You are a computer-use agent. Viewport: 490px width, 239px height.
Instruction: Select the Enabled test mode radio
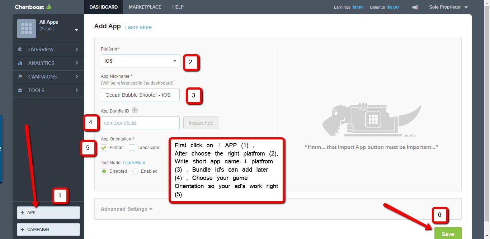tap(136, 171)
